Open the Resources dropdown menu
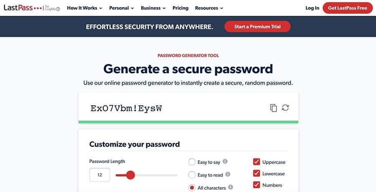The image size is (376, 192). click(x=209, y=8)
